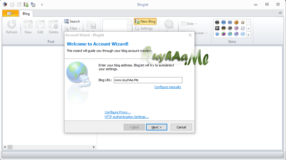Open the Filter dropdown in ribbon
The height and width of the screenshot is (160, 286).
coord(73,28)
